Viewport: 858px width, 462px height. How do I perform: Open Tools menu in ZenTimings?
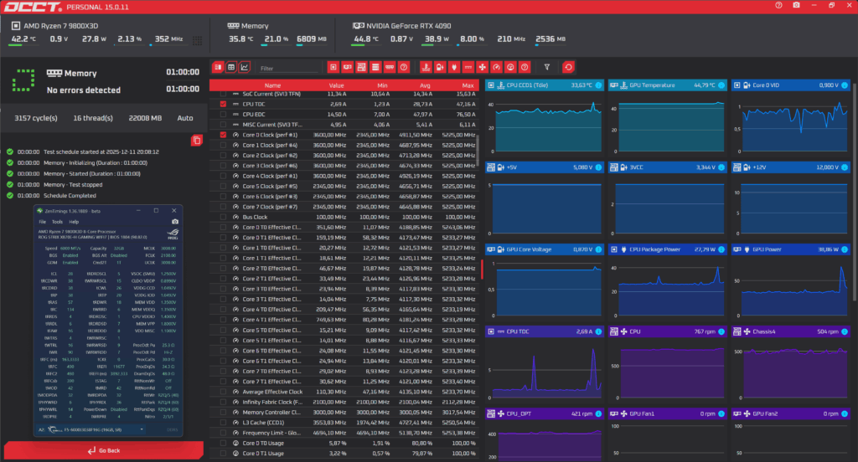click(x=57, y=222)
